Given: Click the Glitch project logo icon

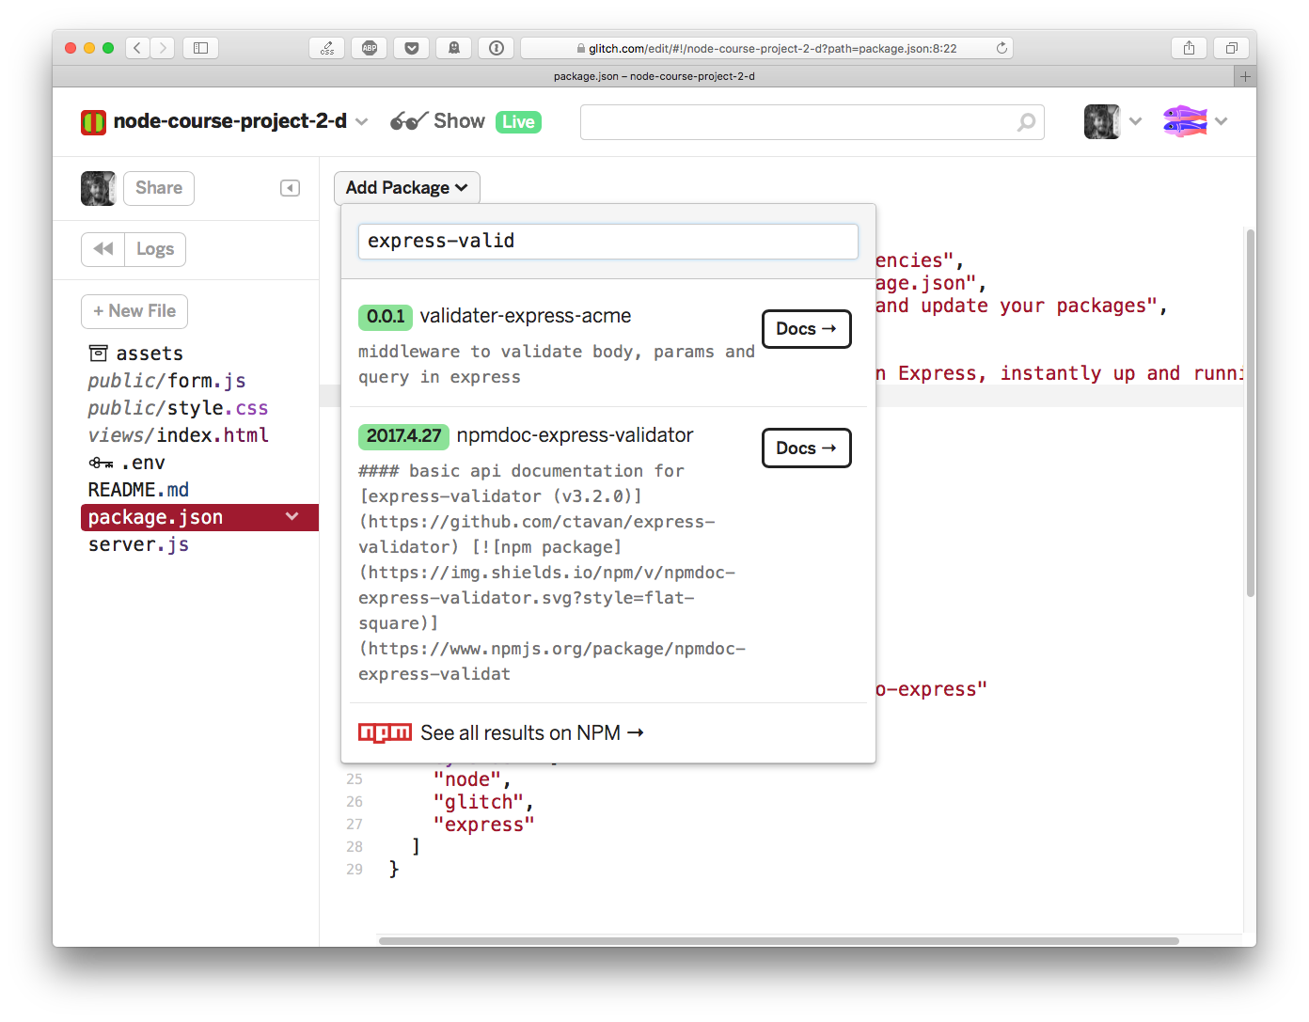Looking at the screenshot, I should click(x=93, y=122).
